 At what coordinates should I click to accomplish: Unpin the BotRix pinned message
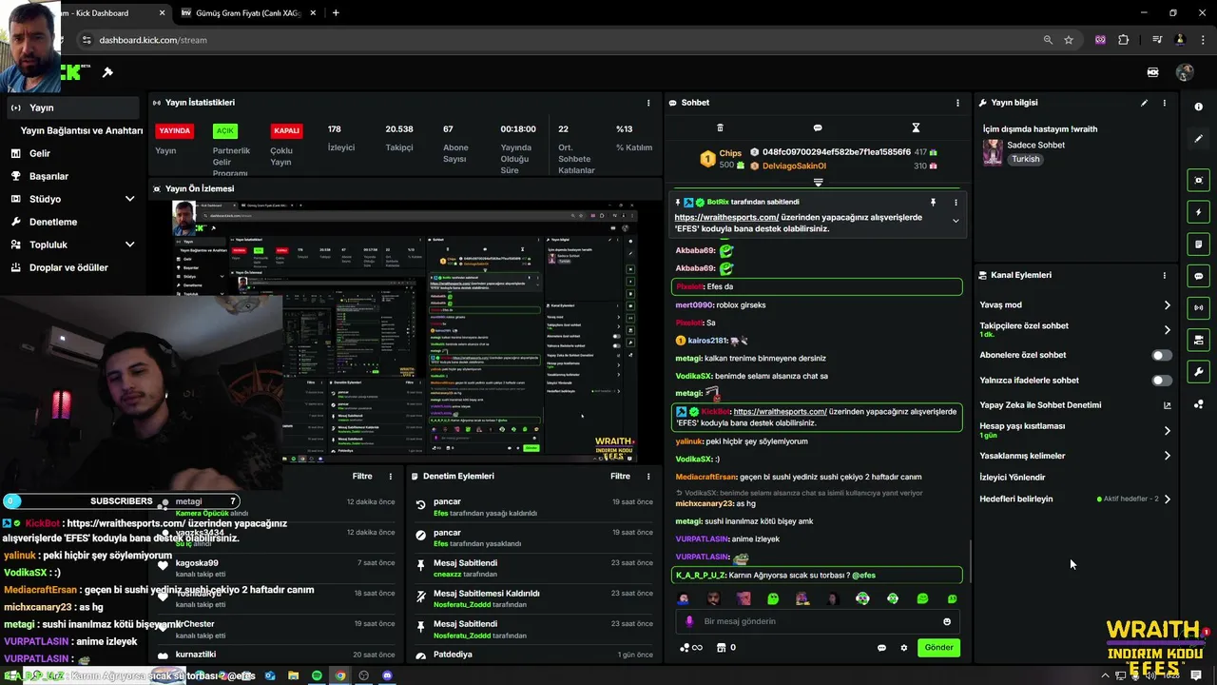[x=933, y=203]
